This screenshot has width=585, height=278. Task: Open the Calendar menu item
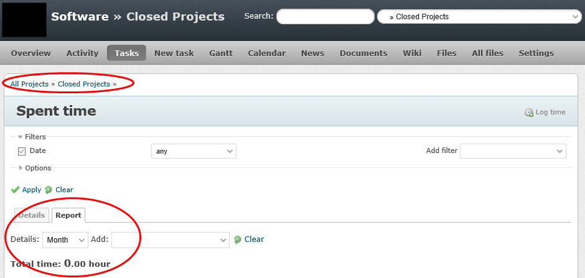(x=267, y=53)
